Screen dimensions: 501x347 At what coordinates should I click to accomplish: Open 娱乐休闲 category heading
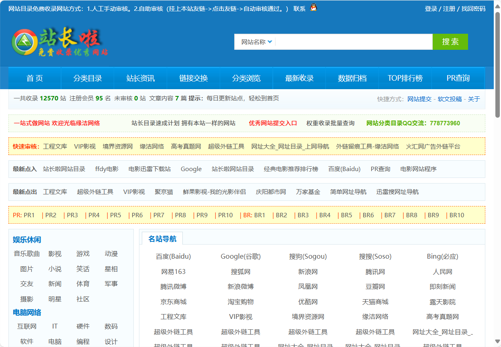[x=27, y=240]
